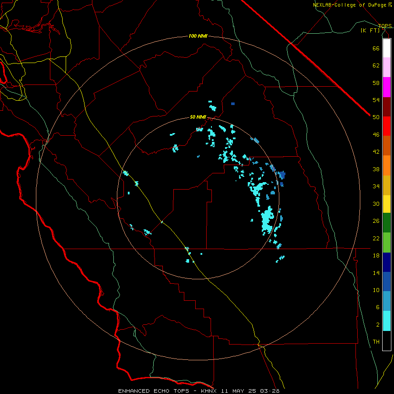Click the light green swatch at 22
The height and width of the screenshot is (394, 394).
tap(387, 243)
